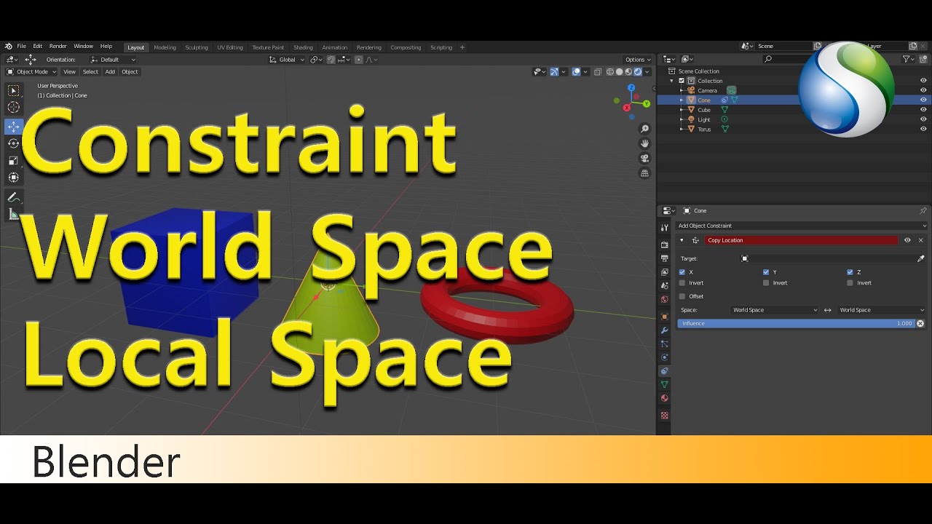The height and width of the screenshot is (524, 932).
Task: Open the Render menu
Action: [58, 47]
